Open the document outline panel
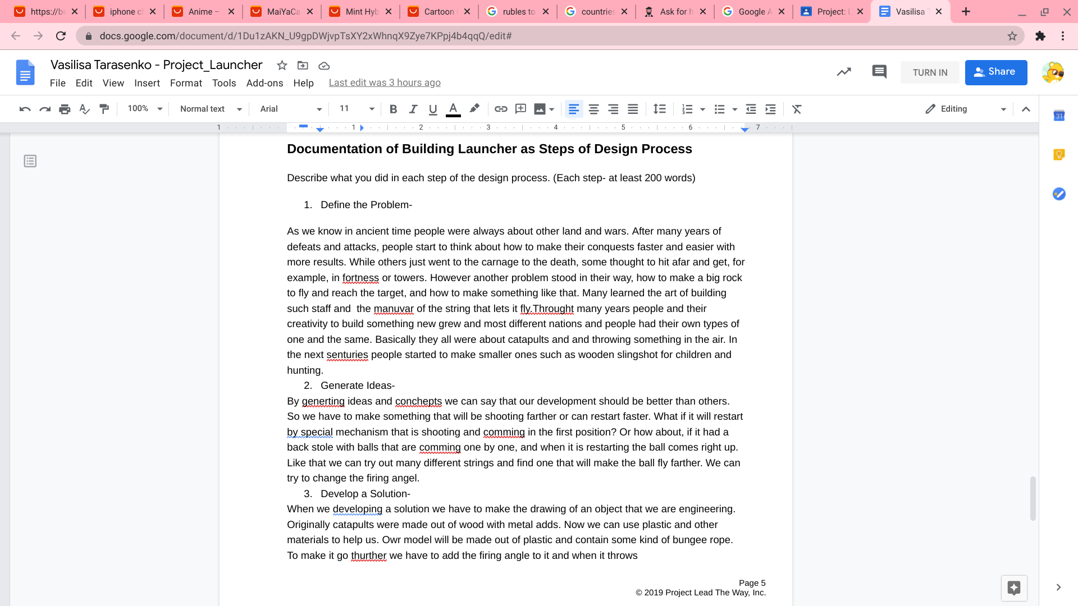 30,162
